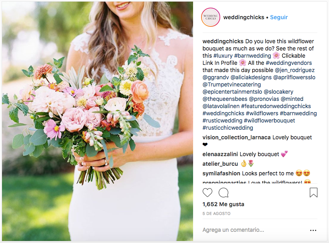Image resolution: width=329 pixels, height=243 pixels.
Task: Open atelier_burcu commenter profile
Action: (x=220, y=164)
